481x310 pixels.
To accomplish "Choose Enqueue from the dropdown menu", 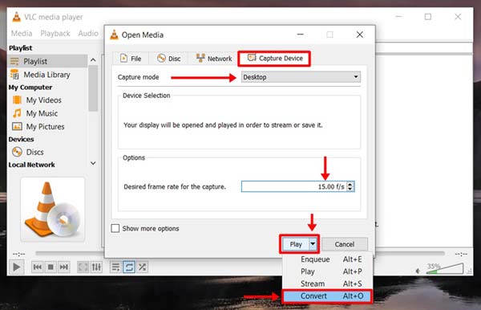I will click(328, 259).
